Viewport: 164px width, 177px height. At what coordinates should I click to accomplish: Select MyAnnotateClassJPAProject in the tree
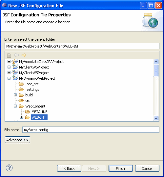point(41,62)
